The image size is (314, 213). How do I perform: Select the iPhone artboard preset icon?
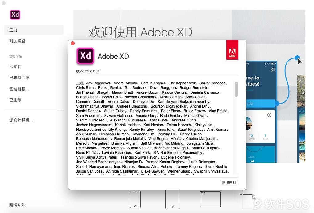tap(135, 199)
